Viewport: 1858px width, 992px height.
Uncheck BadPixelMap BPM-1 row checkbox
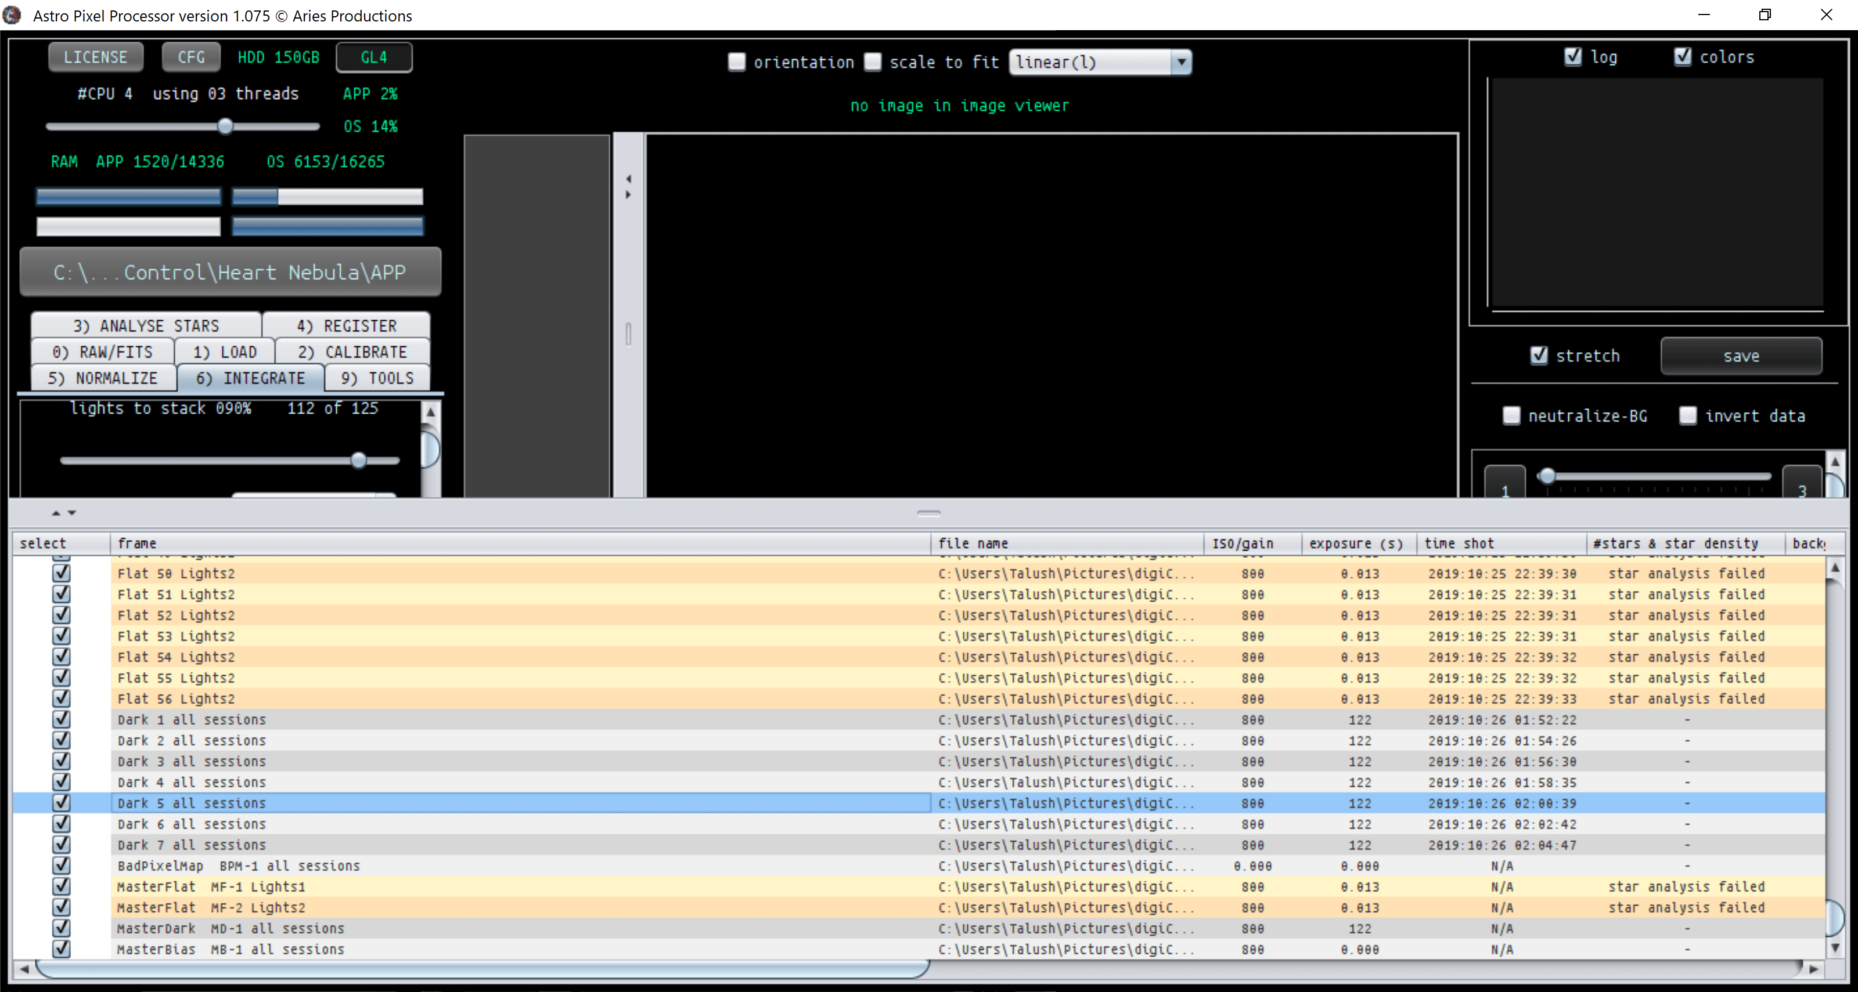click(62, 865)
